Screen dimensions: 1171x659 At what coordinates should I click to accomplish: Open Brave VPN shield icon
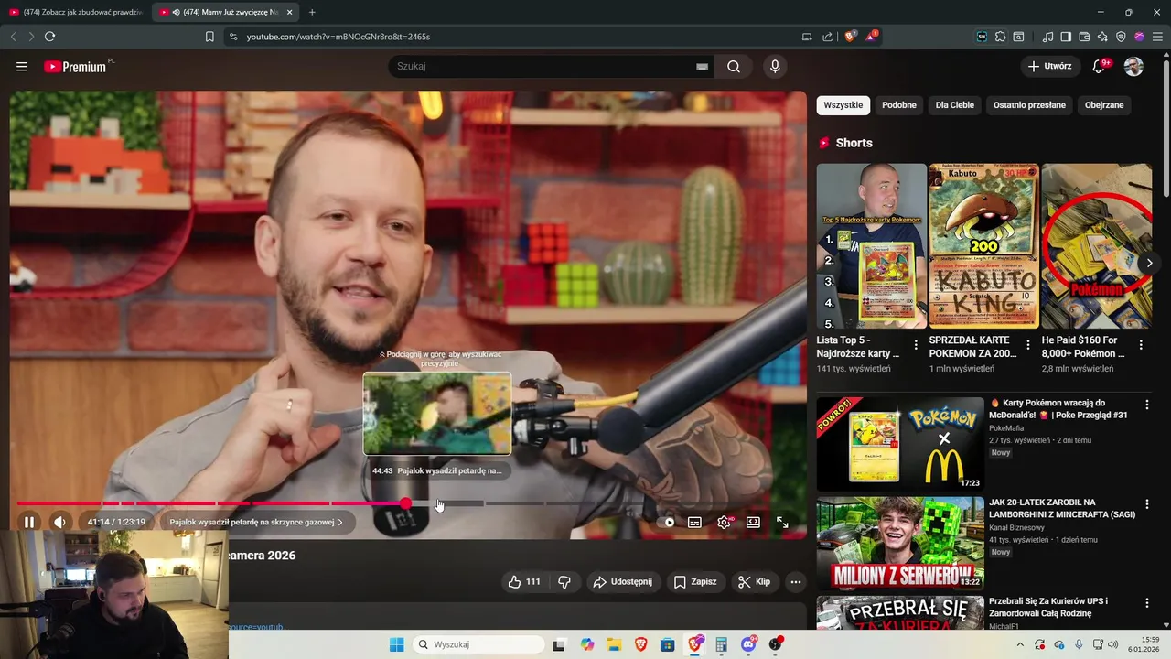pos(1121,37)
